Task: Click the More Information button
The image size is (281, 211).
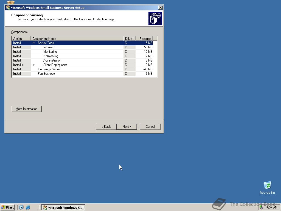Action: pos(27,109)
